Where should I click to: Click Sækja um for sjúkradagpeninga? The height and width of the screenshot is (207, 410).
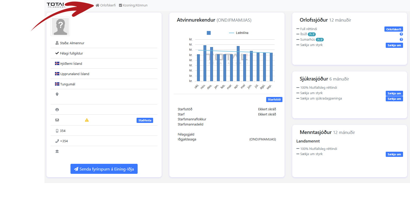click(x=394, y=99)
